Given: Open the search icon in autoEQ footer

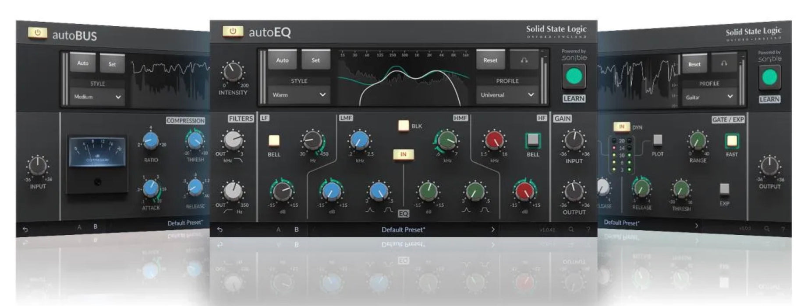Looking at the screenshot, I should [x=571, y=229].
